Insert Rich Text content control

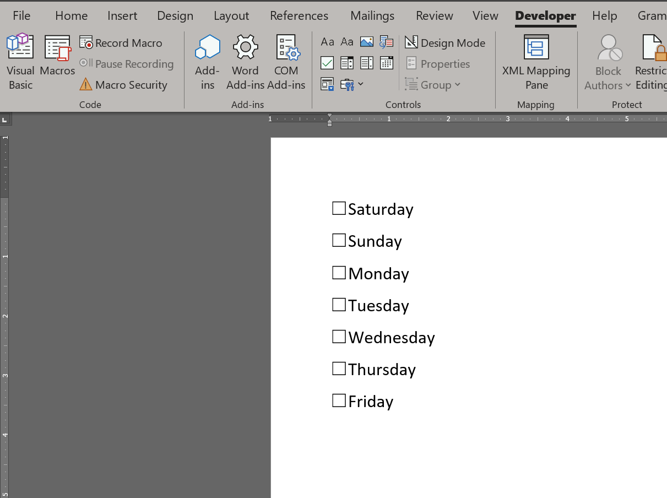click(327, 42)
